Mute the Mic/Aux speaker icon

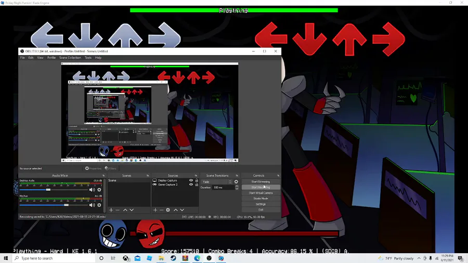pyautogui.click(x=92, y=205)
